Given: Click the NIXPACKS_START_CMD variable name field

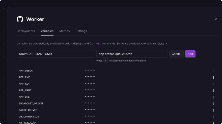Looking at the screenshot, I should pyautogui.click(x=55, y=54).
